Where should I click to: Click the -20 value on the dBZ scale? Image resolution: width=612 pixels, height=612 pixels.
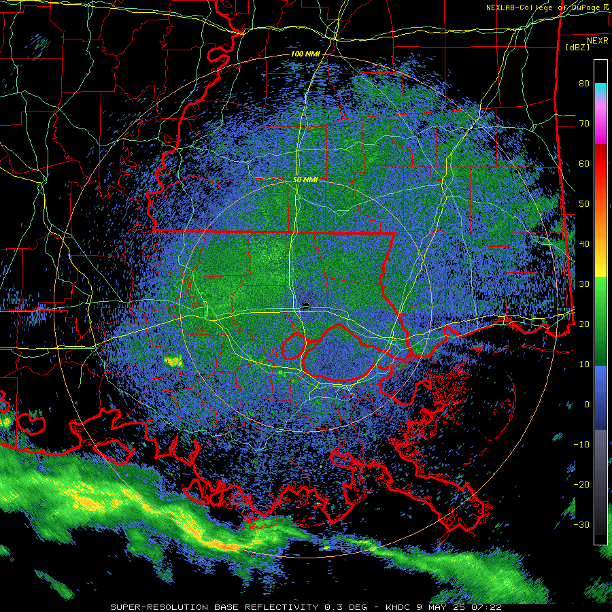pos(581,484)
